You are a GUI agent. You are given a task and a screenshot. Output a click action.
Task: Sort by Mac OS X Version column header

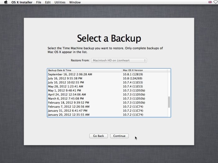pyautogui.click(x=145, y=70)
